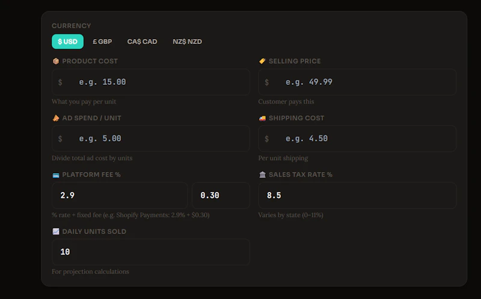
Task: Click the SHIPPING COST label
Action: pyautogui.click(x=296, y=118)
